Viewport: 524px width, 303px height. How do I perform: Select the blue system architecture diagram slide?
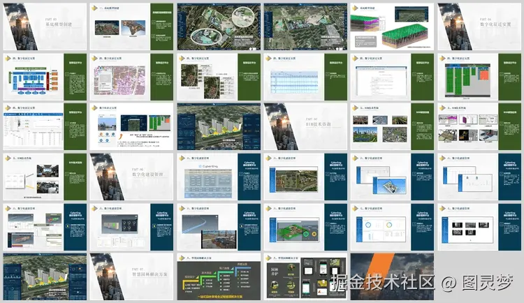[x=45, y=77]
